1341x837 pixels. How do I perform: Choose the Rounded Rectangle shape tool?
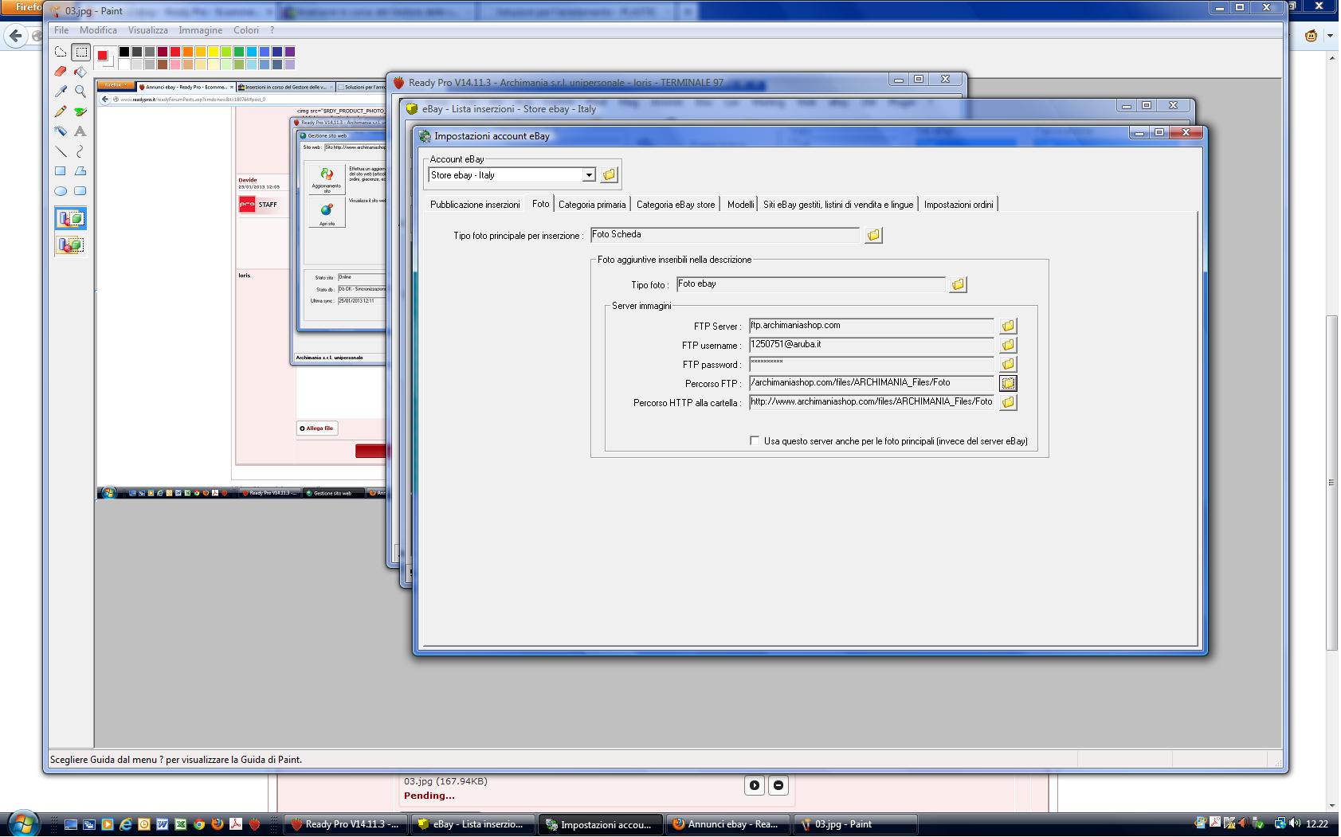[x=80, y=191]
